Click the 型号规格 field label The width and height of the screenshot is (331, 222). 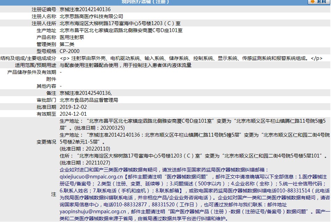pos(46,51)
